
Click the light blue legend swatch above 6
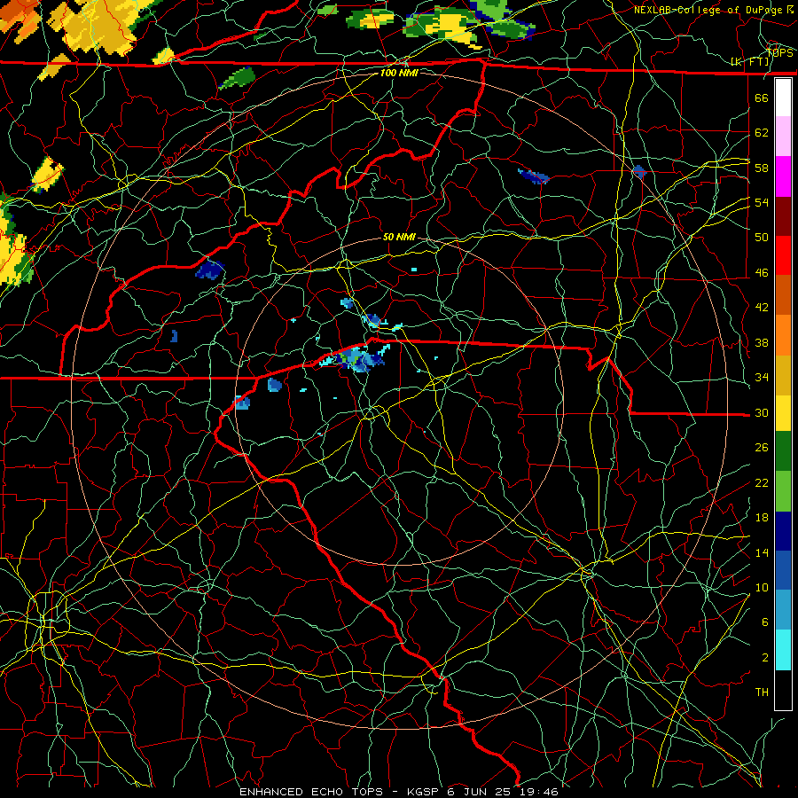783,610
